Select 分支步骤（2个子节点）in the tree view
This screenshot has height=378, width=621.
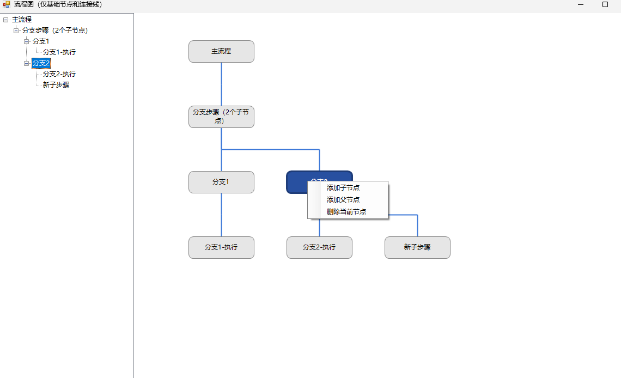pyautogui.click(x=54, y=31)
